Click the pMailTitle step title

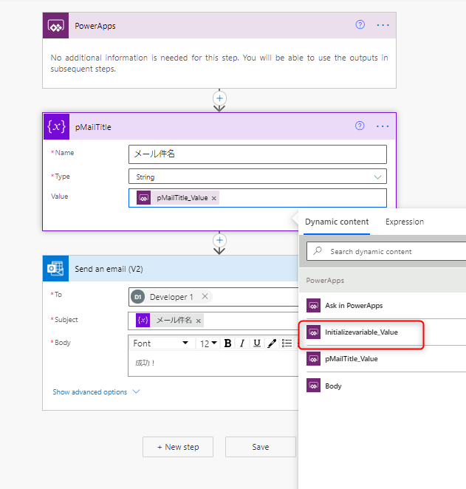(93, 127)
